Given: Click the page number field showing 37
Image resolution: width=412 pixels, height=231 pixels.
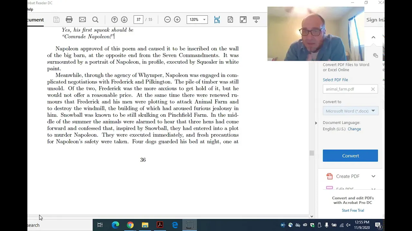Looking at the screenshot, I should (138, 20).
